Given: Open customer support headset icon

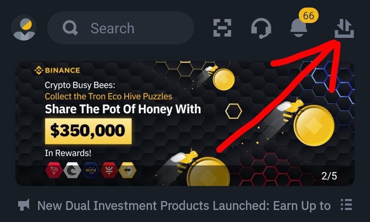Looking at the screenshot, I should [261, 28].
